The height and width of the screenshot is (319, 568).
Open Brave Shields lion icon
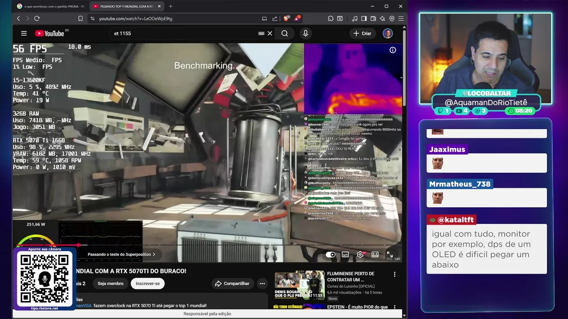pyautogui.click(x=286, y=18)
